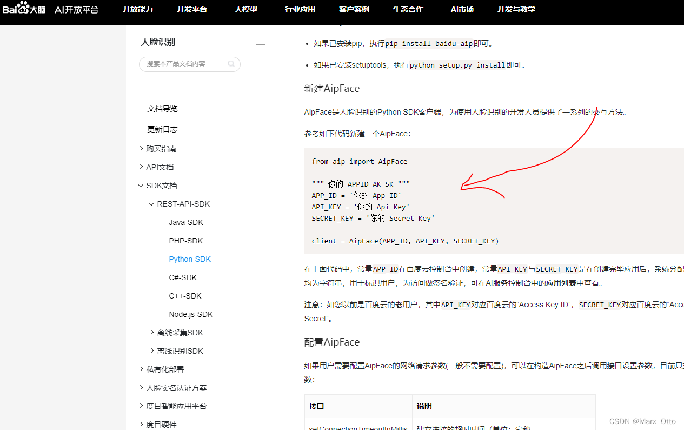The width and height of the screenshot is (684, 430).
Task: Click the Baidu AI open platform logo
Action: (50, 8)
